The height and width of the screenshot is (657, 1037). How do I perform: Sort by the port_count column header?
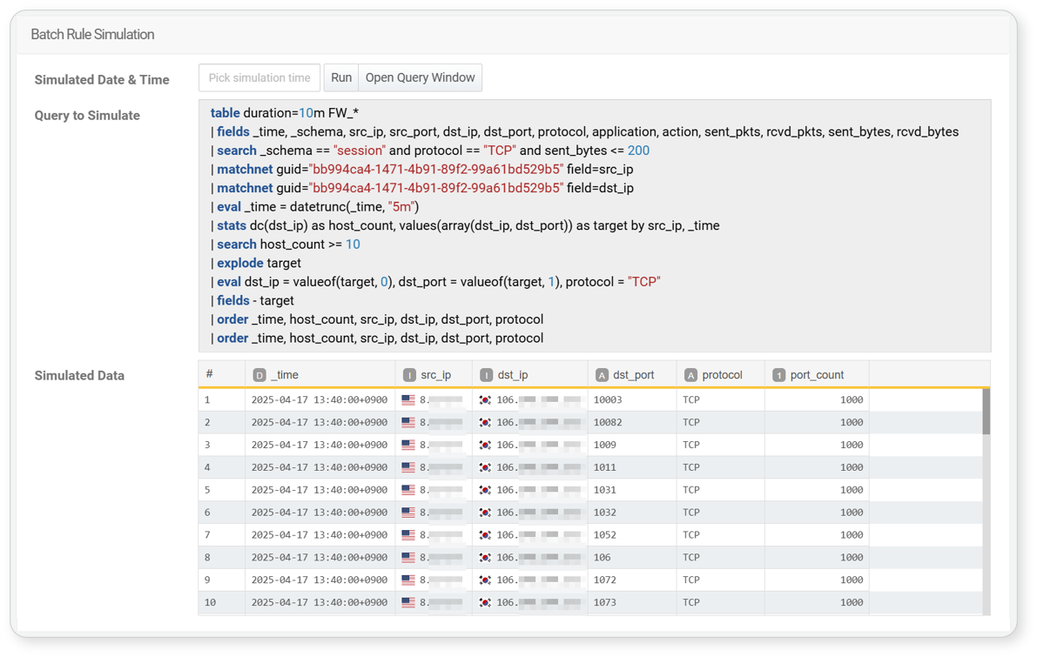click(x=817, y=375)
